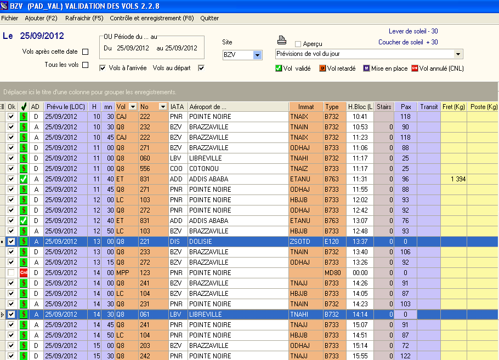This screenshot has height=360, width=499.
Task: Click the grid column chooser icon left of Ok header
Action: (3, 107)
